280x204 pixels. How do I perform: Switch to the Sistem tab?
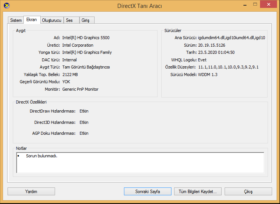pyautogui.click(x=16, y=20)
